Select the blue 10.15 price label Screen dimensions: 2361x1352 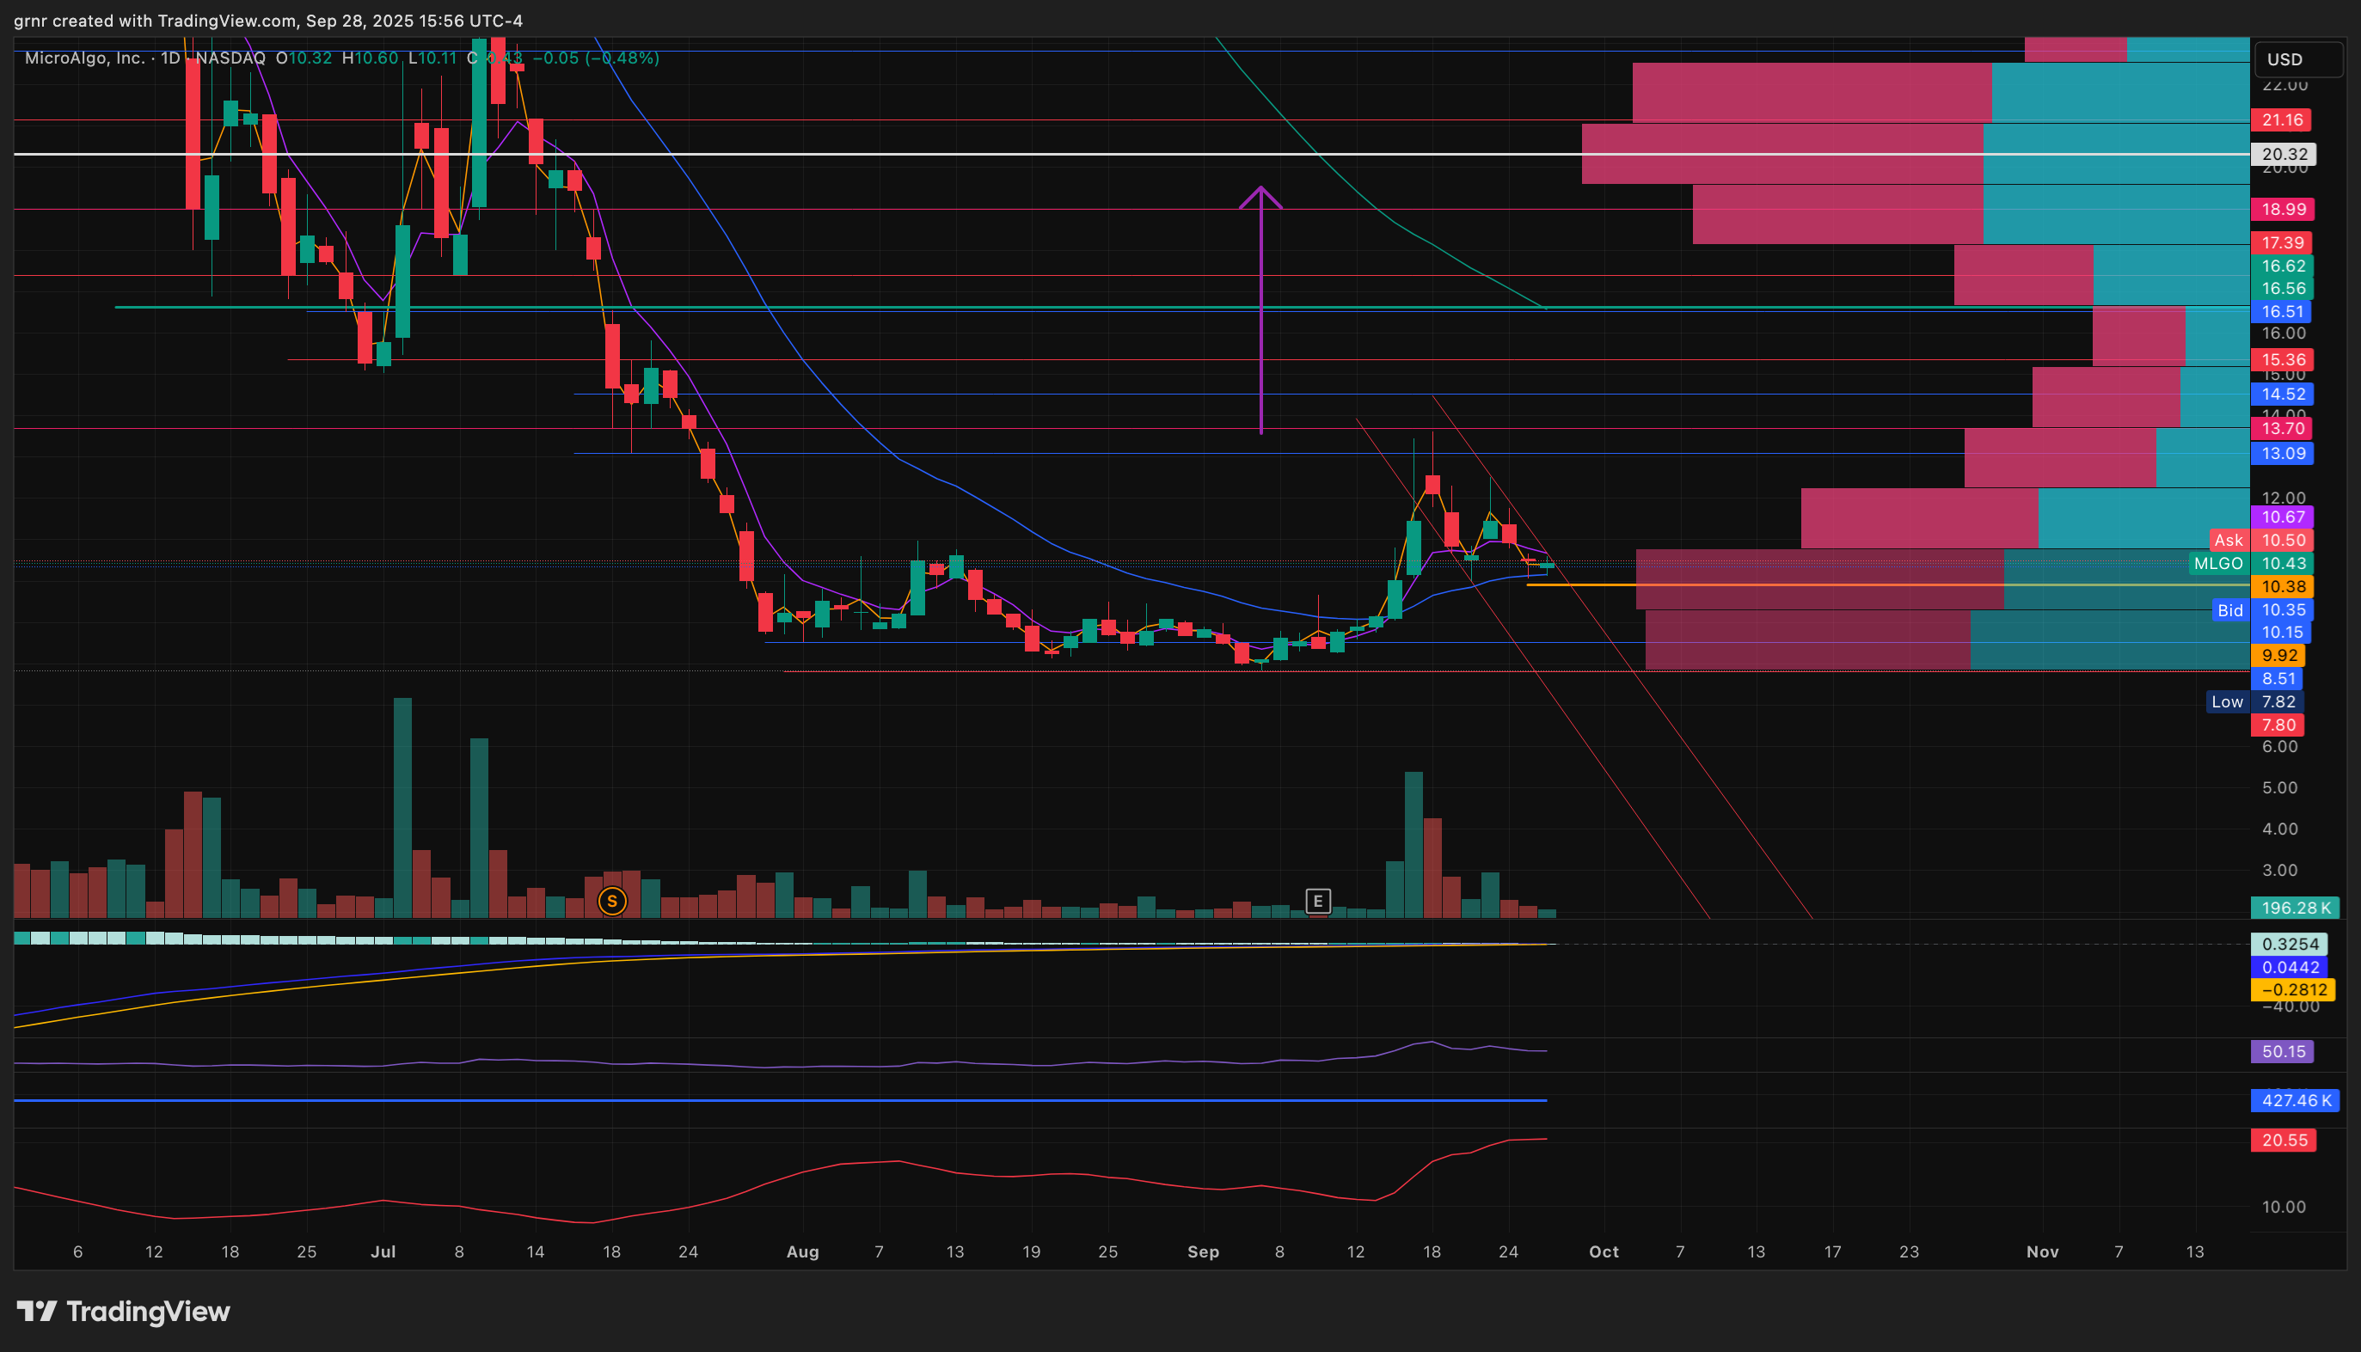tap(2281, 633)
